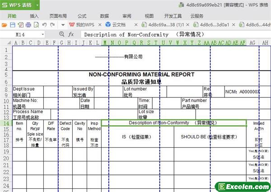Click the fx insert function icon
The width and height of the screenshot is (271, 192).
pos(71,34)
